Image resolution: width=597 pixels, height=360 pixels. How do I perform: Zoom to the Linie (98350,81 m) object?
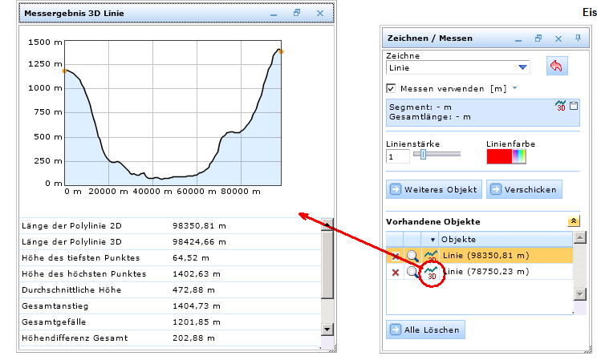click(412, 256)
